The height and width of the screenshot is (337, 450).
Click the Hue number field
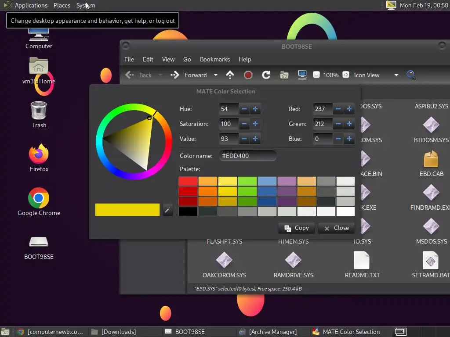[229, 109]
